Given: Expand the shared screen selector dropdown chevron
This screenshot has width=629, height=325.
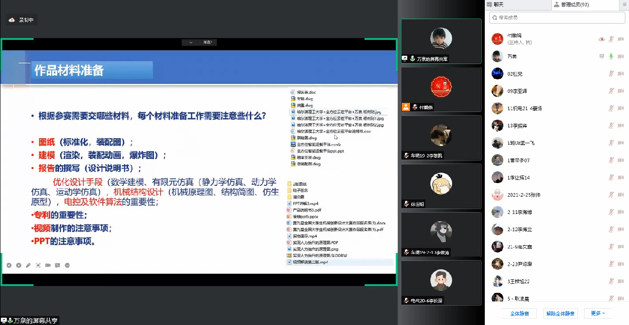Looking at the screenshot, I should tap(191, 42).
